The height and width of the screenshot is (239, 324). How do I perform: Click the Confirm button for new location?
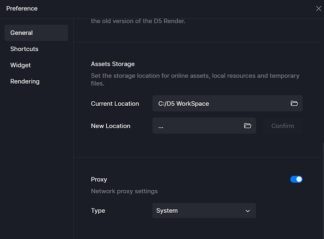point(283,126)
